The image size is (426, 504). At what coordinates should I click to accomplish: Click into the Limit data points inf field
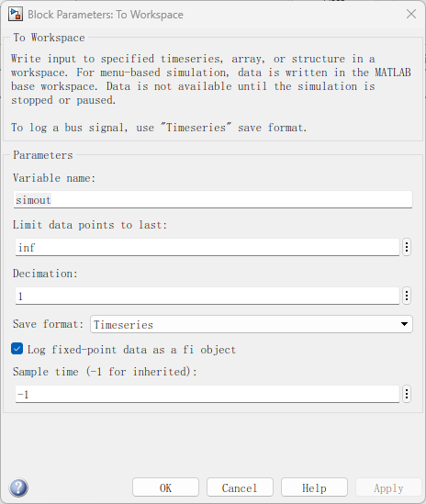point(207,247)
